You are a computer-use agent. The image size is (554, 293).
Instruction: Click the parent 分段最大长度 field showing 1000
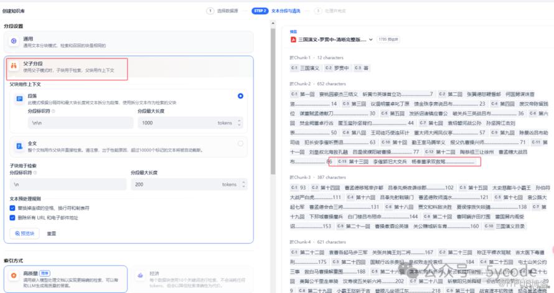(x=190, y=123)
